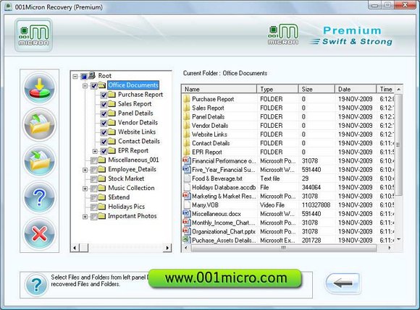Image resolution: width=420 pixels, height=310 pixels.
Task: Click the file list horizontal scrollbar thumb
Action: point(284,248)
